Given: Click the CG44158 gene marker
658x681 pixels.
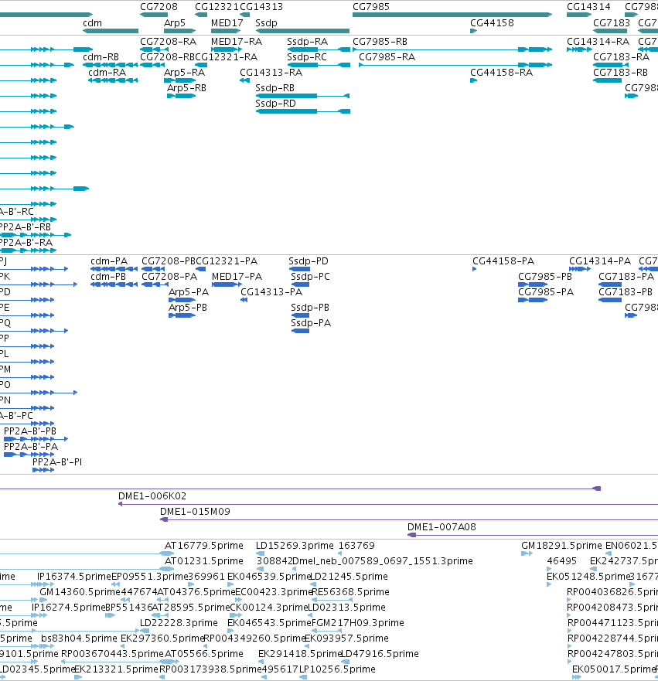Looking at the screenshot, I should 473,31.
